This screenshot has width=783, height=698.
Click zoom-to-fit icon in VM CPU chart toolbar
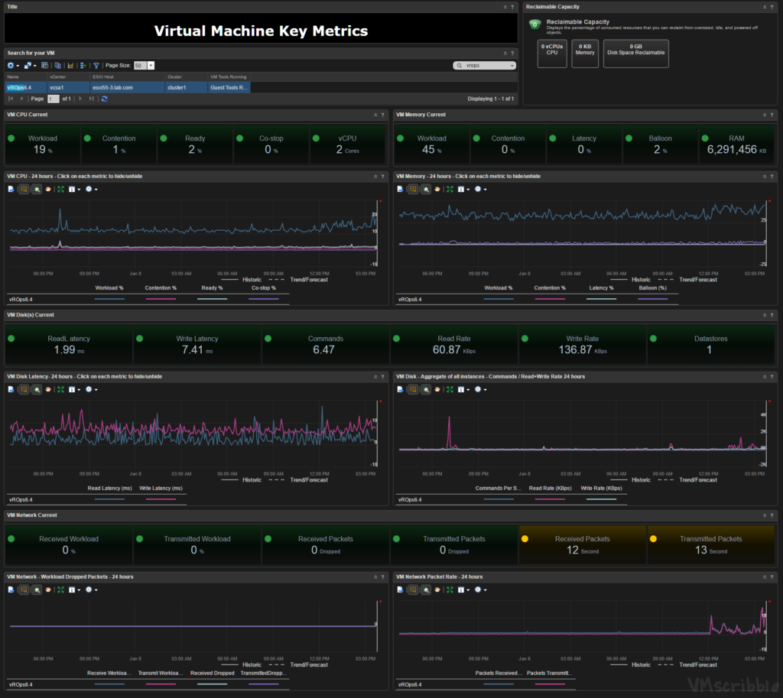60,189
